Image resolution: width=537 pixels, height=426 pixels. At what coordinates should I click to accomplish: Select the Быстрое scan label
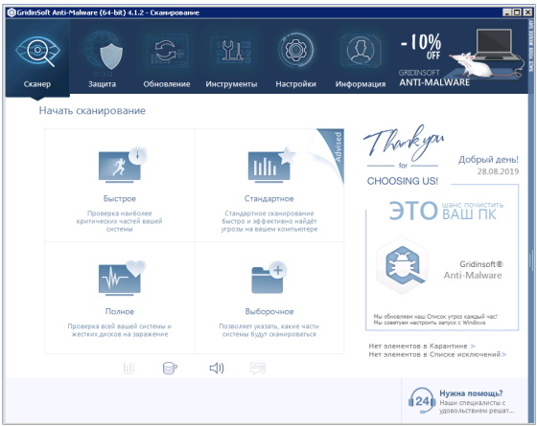coord(120,199)
